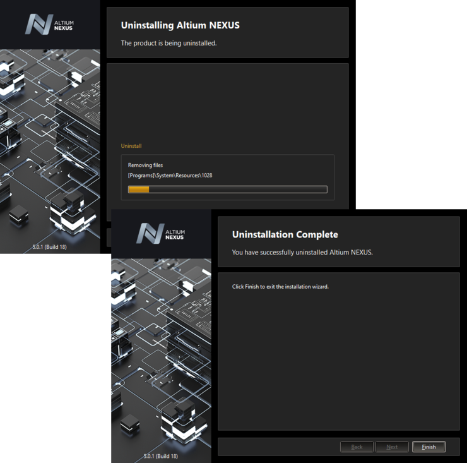Click the orange 'Uninstall' label
Screen dimensions: 467x463
[131, 146]
